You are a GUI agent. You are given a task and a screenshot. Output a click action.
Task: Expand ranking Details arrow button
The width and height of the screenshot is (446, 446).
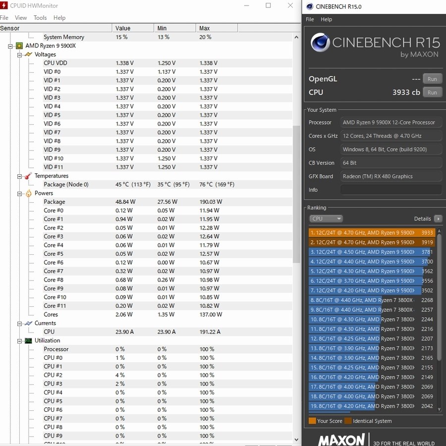(x=438, y=219)
